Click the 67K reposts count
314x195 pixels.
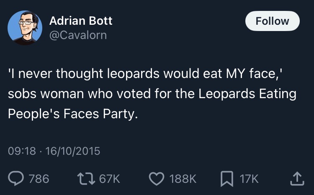point(111,179)
